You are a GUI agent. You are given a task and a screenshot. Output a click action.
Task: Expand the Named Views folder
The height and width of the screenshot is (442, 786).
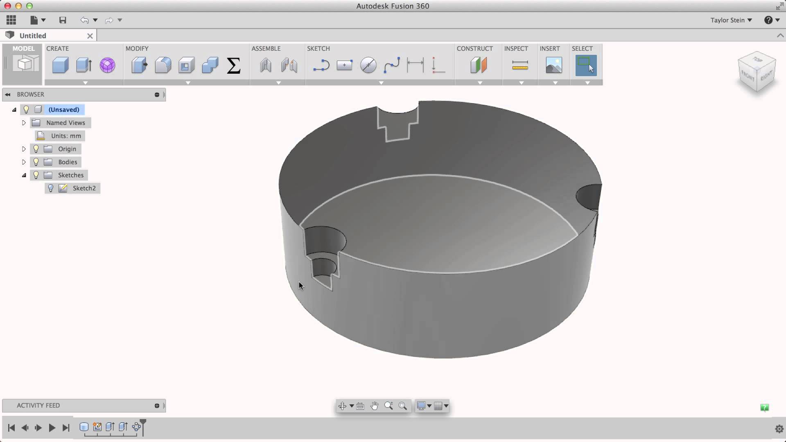[x=23, y=122]
